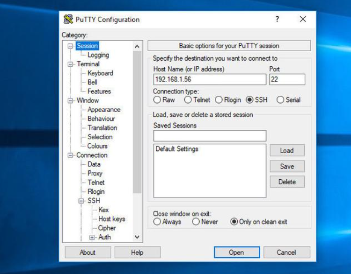Image resolution: width=351 pixels, height=274 pixels.
Task: Open Kex settings category
Action: coord(103,210)
